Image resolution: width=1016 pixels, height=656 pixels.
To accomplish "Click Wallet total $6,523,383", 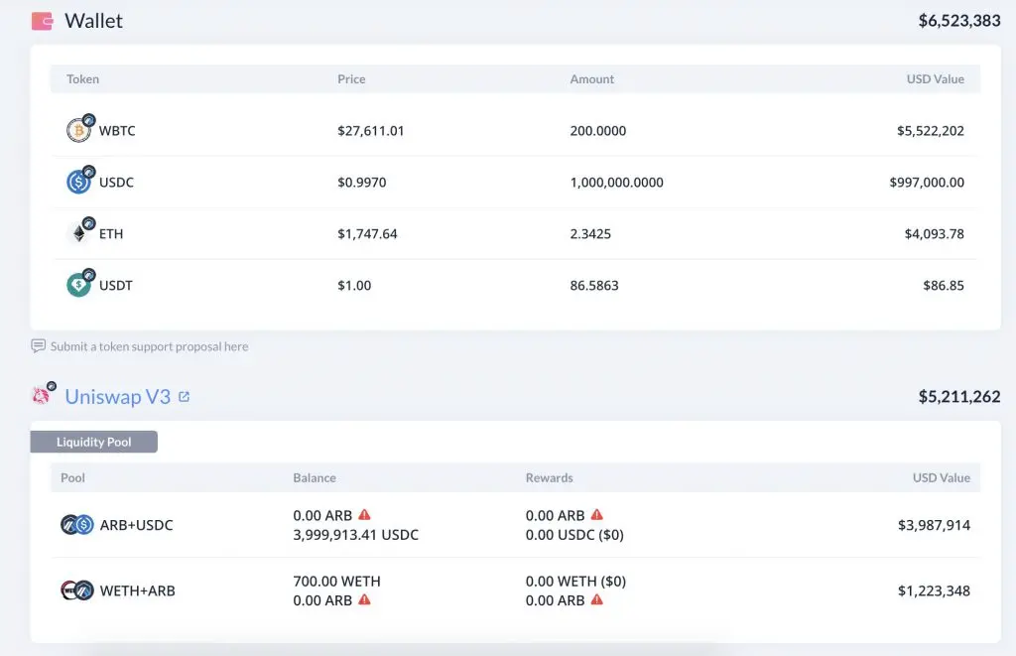I will (959, 21).
